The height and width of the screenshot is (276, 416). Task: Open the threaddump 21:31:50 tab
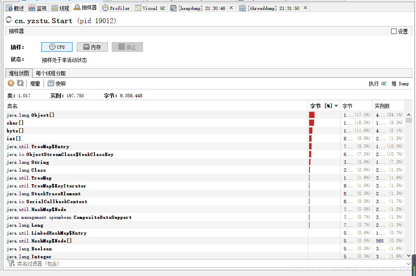point(271,8)
